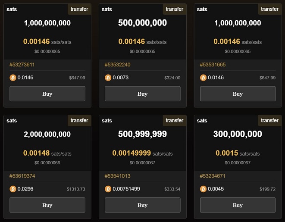Click Bitcoin icon on listing #53273611

click(x=13, y=78)
